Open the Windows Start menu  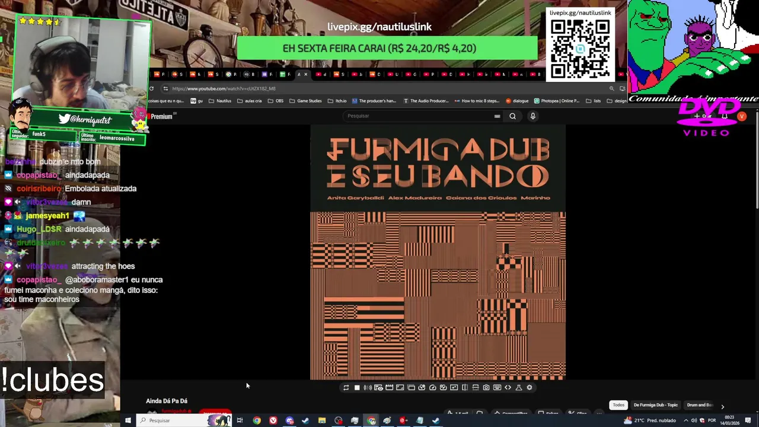pyautogui.click(x=127, y=420)
